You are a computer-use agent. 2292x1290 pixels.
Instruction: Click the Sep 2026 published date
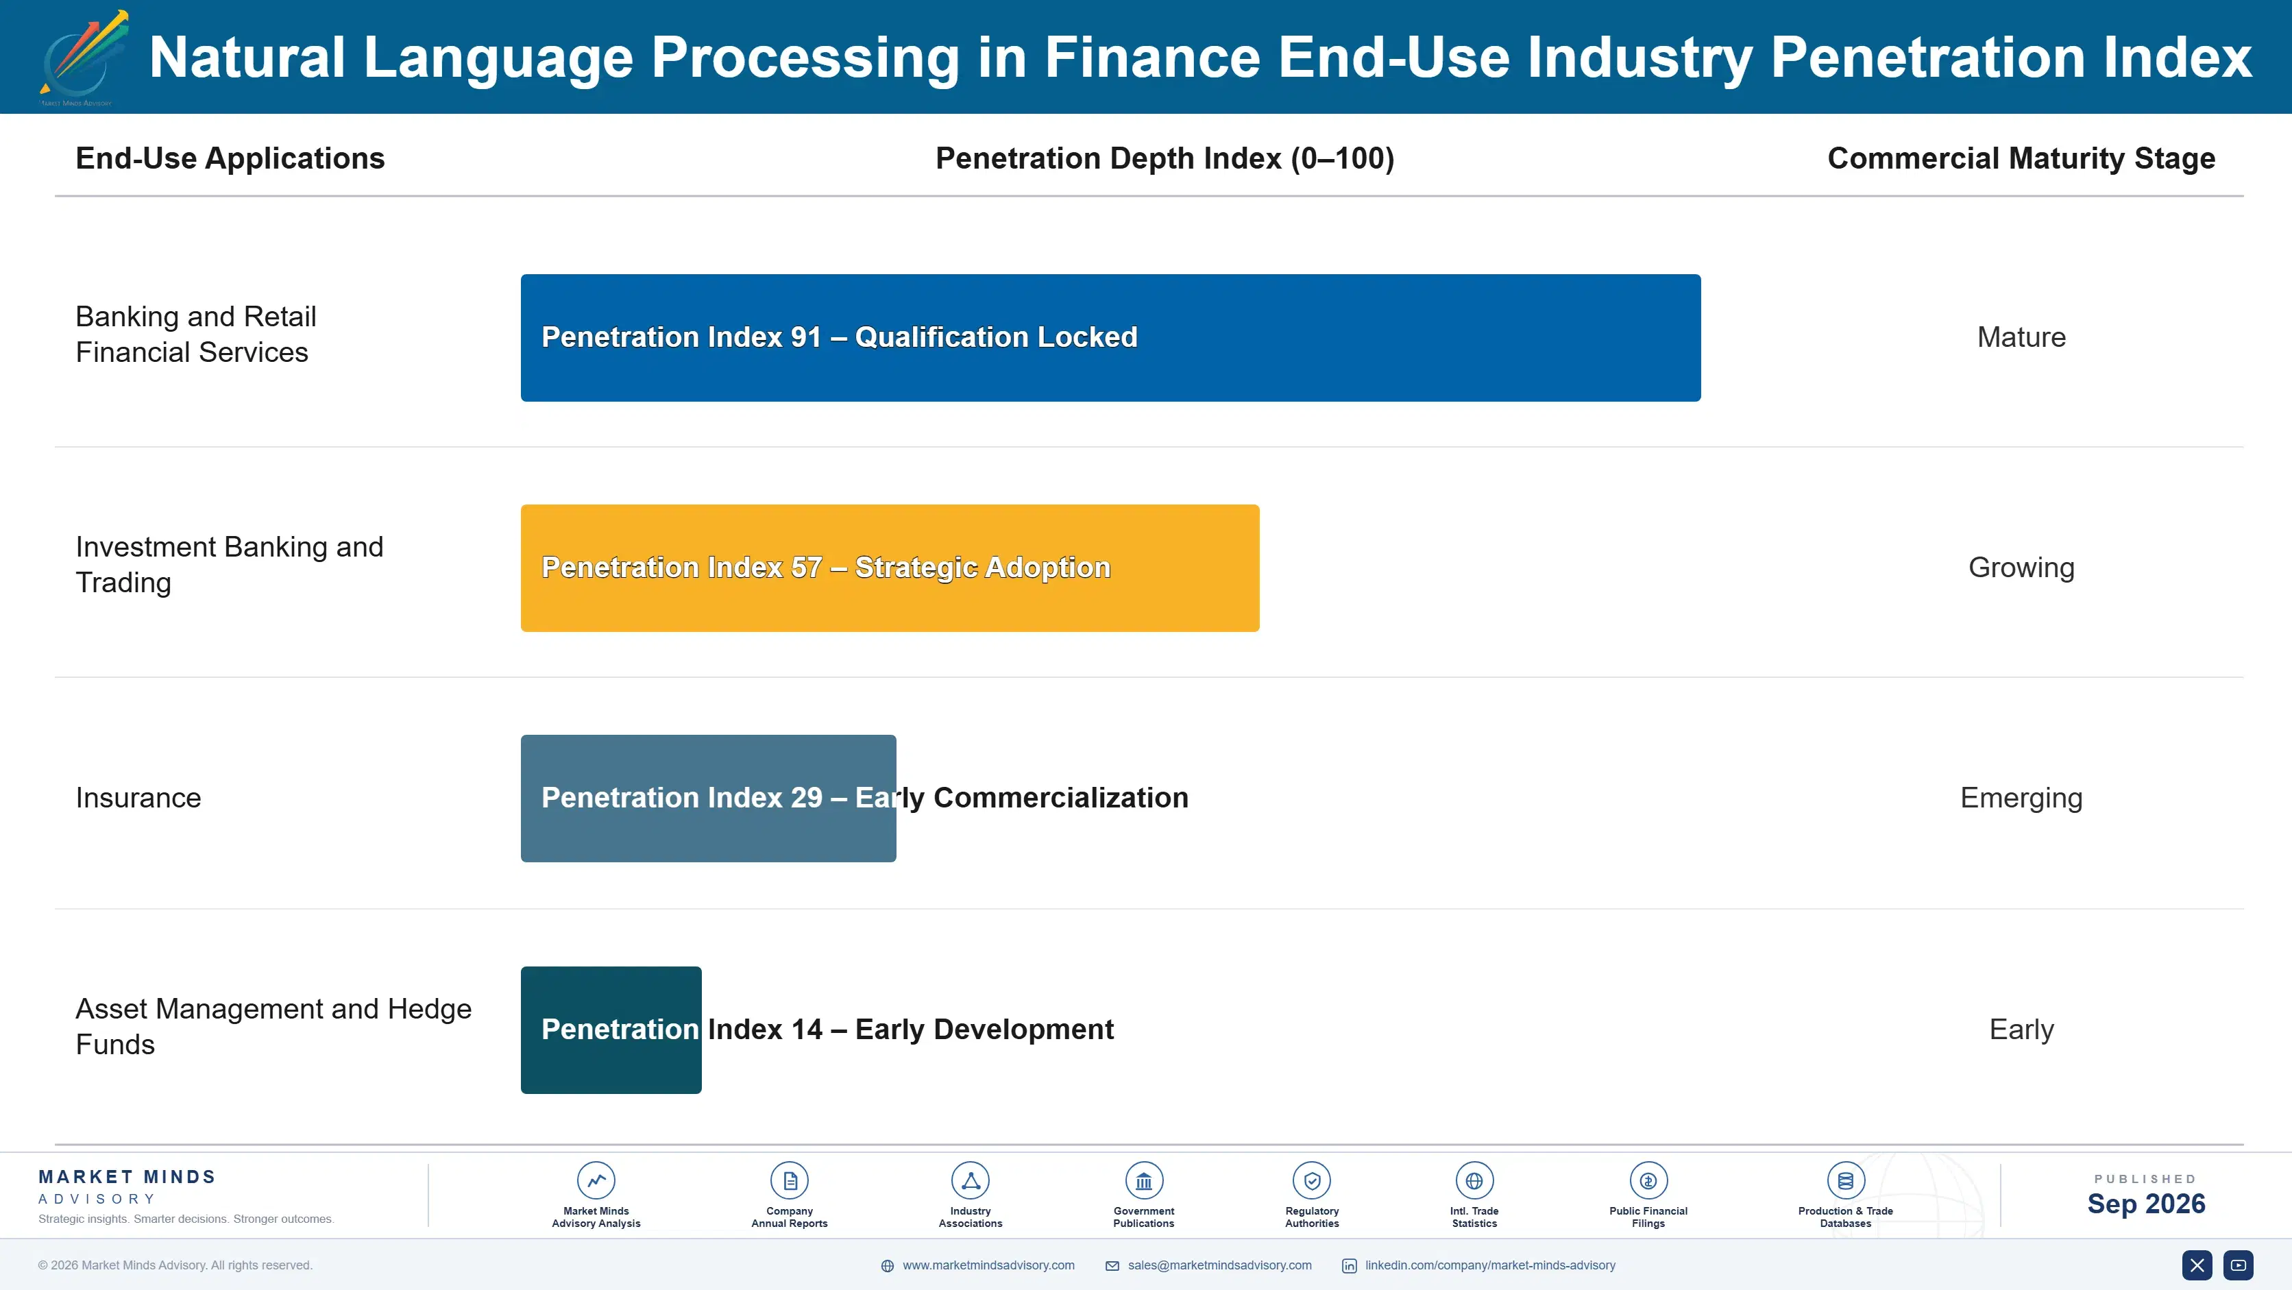pos(2146,1204)
